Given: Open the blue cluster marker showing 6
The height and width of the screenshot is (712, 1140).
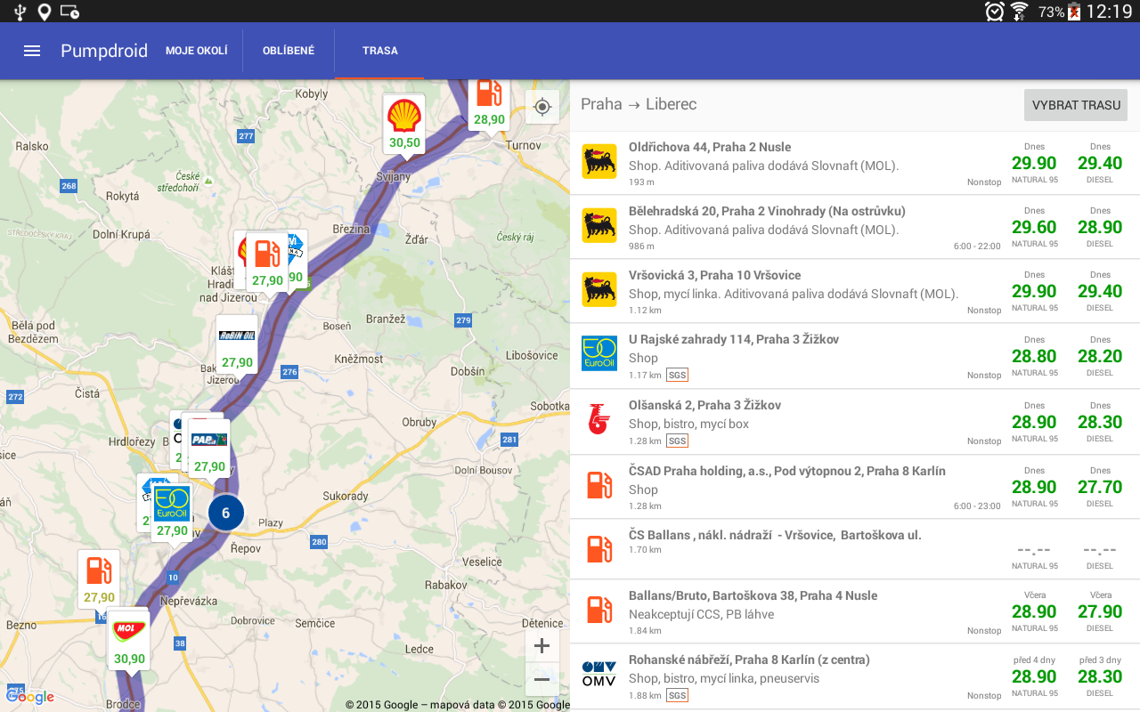Looking at the screenshot, I should (226, 513).
